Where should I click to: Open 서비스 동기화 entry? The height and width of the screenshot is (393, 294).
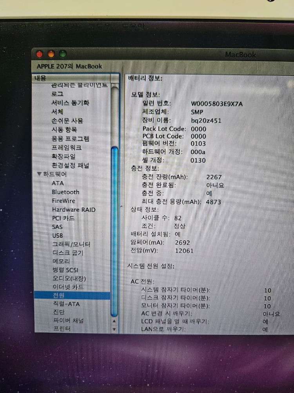pyautogui.click(x=70, y=103)
